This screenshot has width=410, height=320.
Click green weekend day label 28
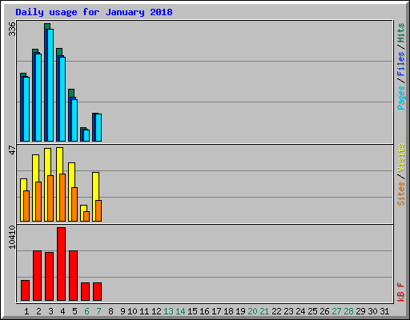(x=348, y=311)
